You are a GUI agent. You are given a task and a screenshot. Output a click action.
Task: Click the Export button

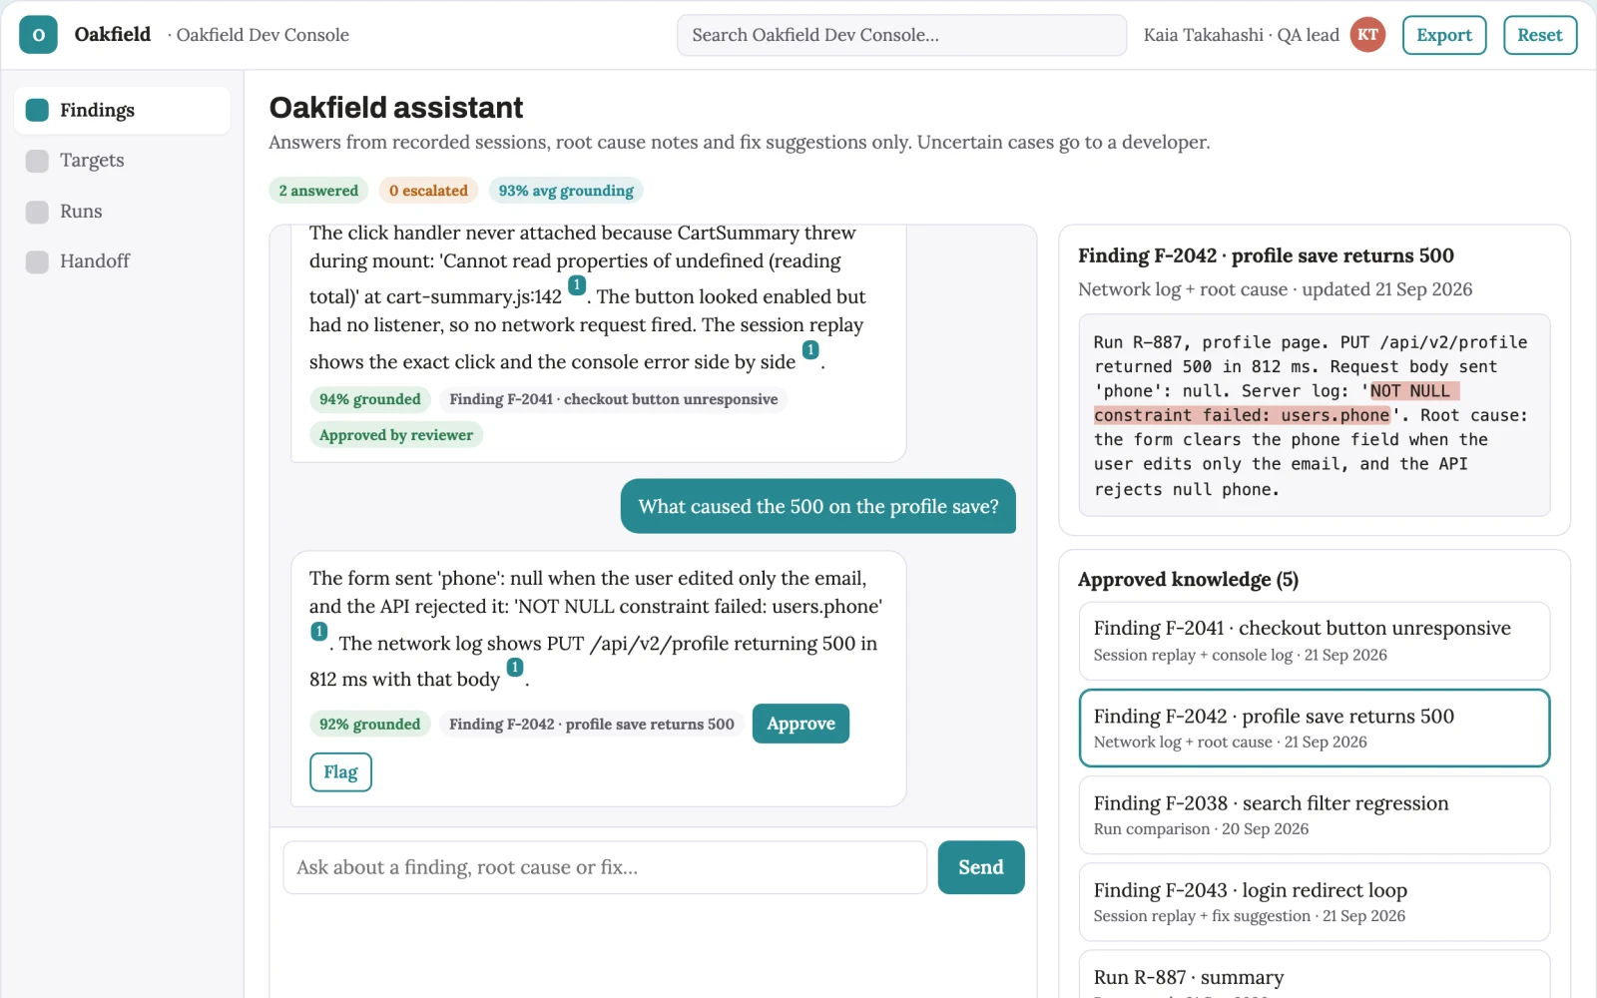tap(1443, 35)
